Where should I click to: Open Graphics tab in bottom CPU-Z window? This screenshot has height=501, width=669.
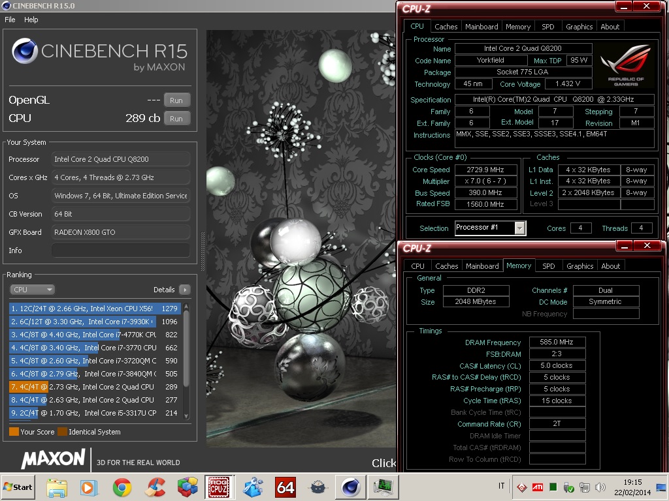click(580, 266)
